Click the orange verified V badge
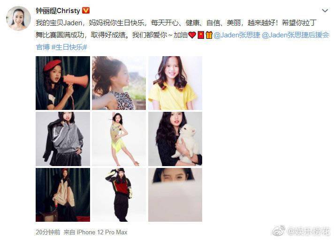 (x=86, y=10)
